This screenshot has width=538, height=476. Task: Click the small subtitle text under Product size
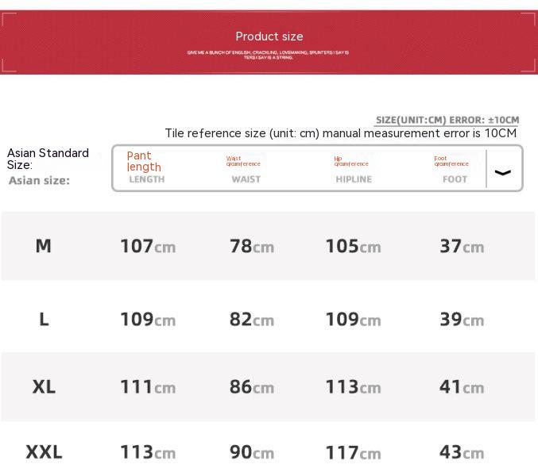click(269, 55)
